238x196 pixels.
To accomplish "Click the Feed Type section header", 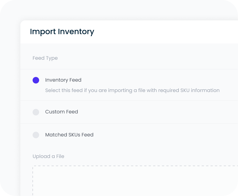I will [x=45, y=58].
